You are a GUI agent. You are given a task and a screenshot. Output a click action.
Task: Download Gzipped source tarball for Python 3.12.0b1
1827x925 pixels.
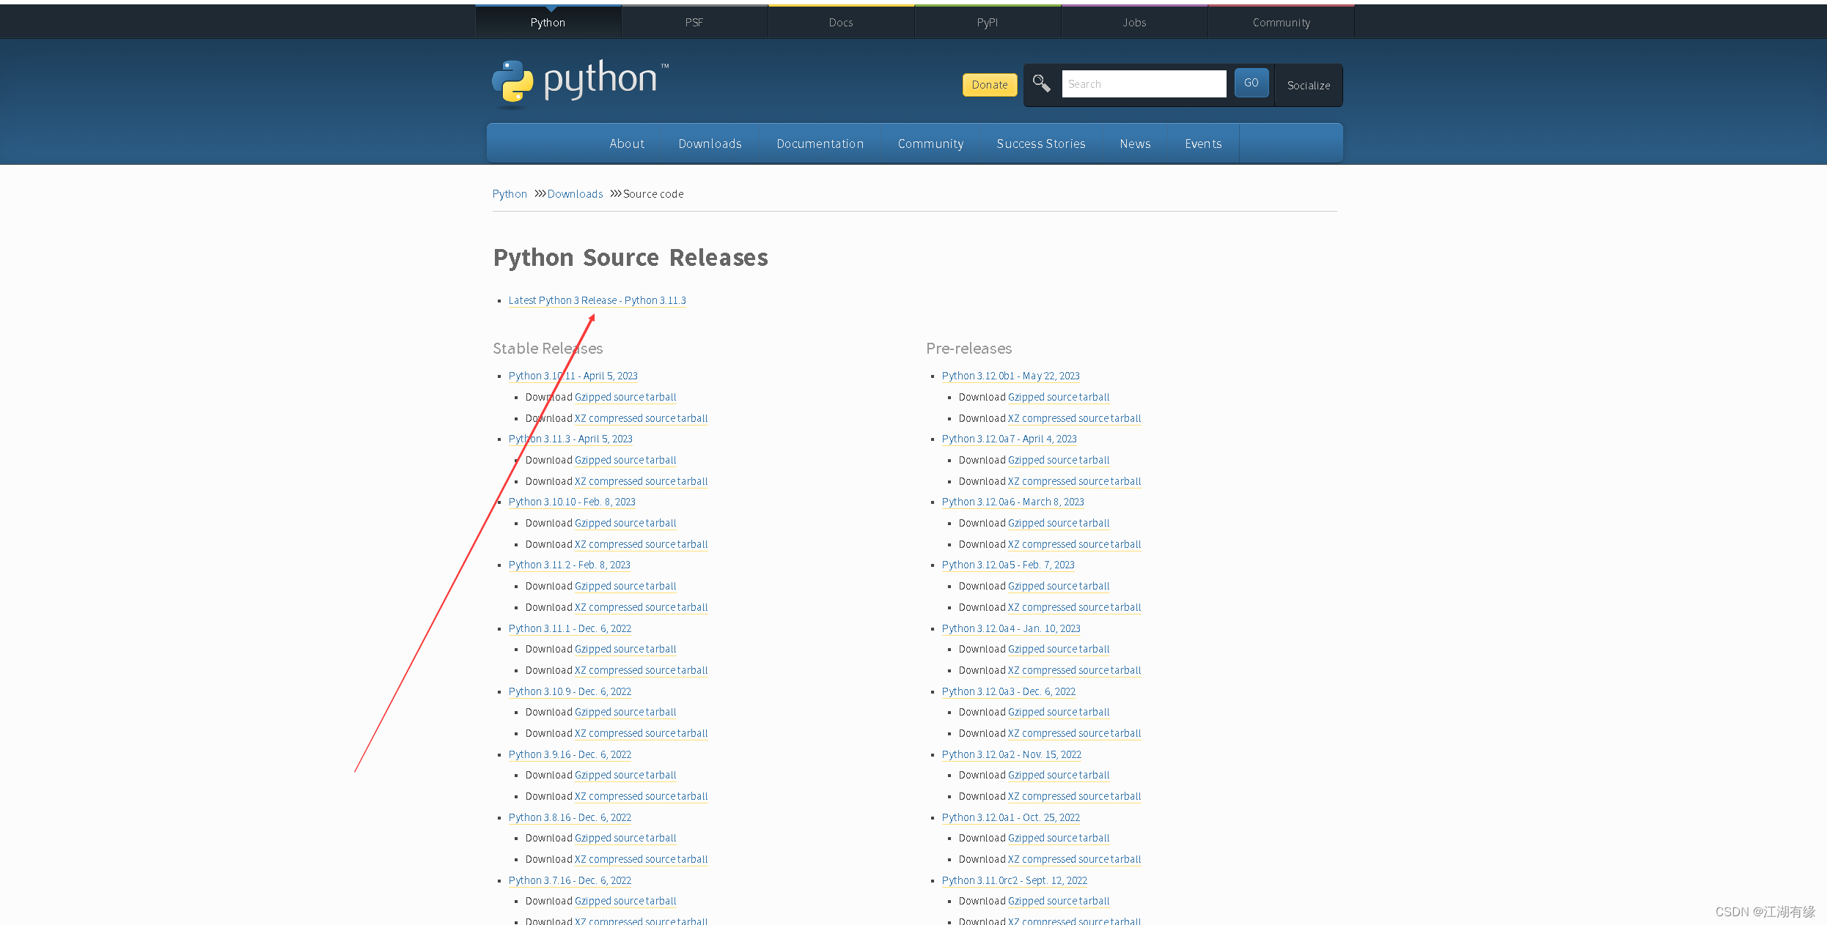coord(1059,397)
